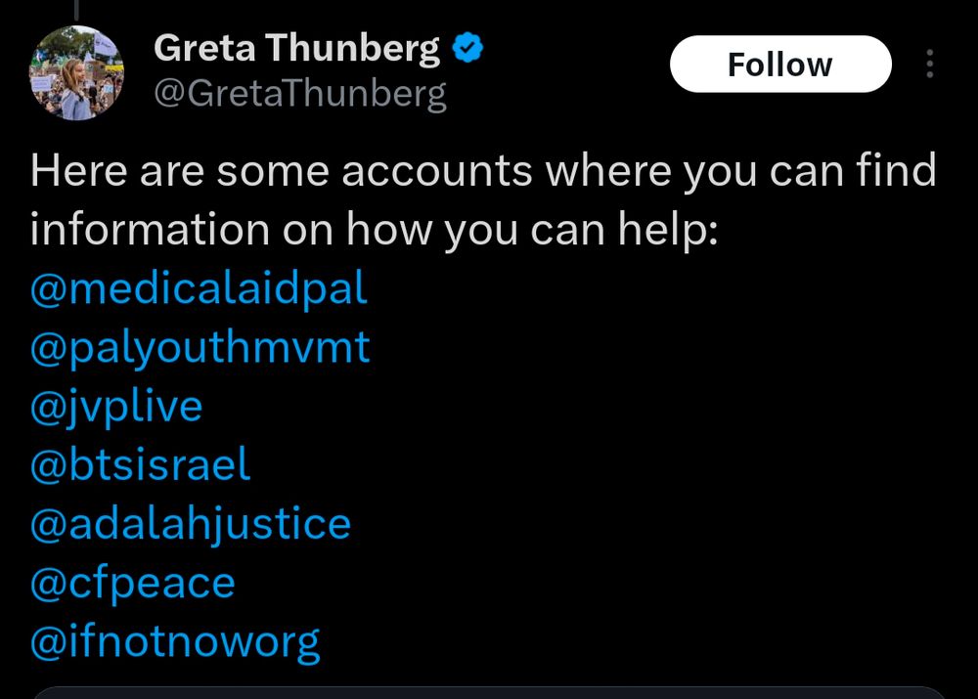Screen dimensions: 978x699
Task: Open the @adalahjustice account mention
Action: 191,523
